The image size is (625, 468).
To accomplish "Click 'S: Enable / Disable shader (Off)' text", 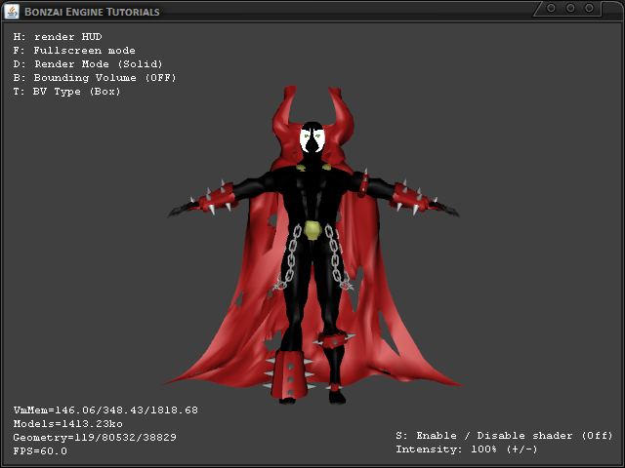I will [x=504, y=436].
